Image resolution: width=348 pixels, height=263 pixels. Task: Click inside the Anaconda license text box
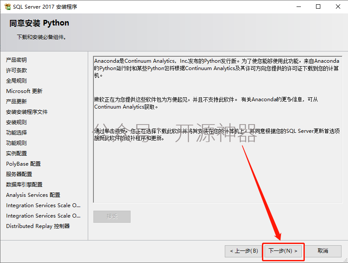pos(218,129)
